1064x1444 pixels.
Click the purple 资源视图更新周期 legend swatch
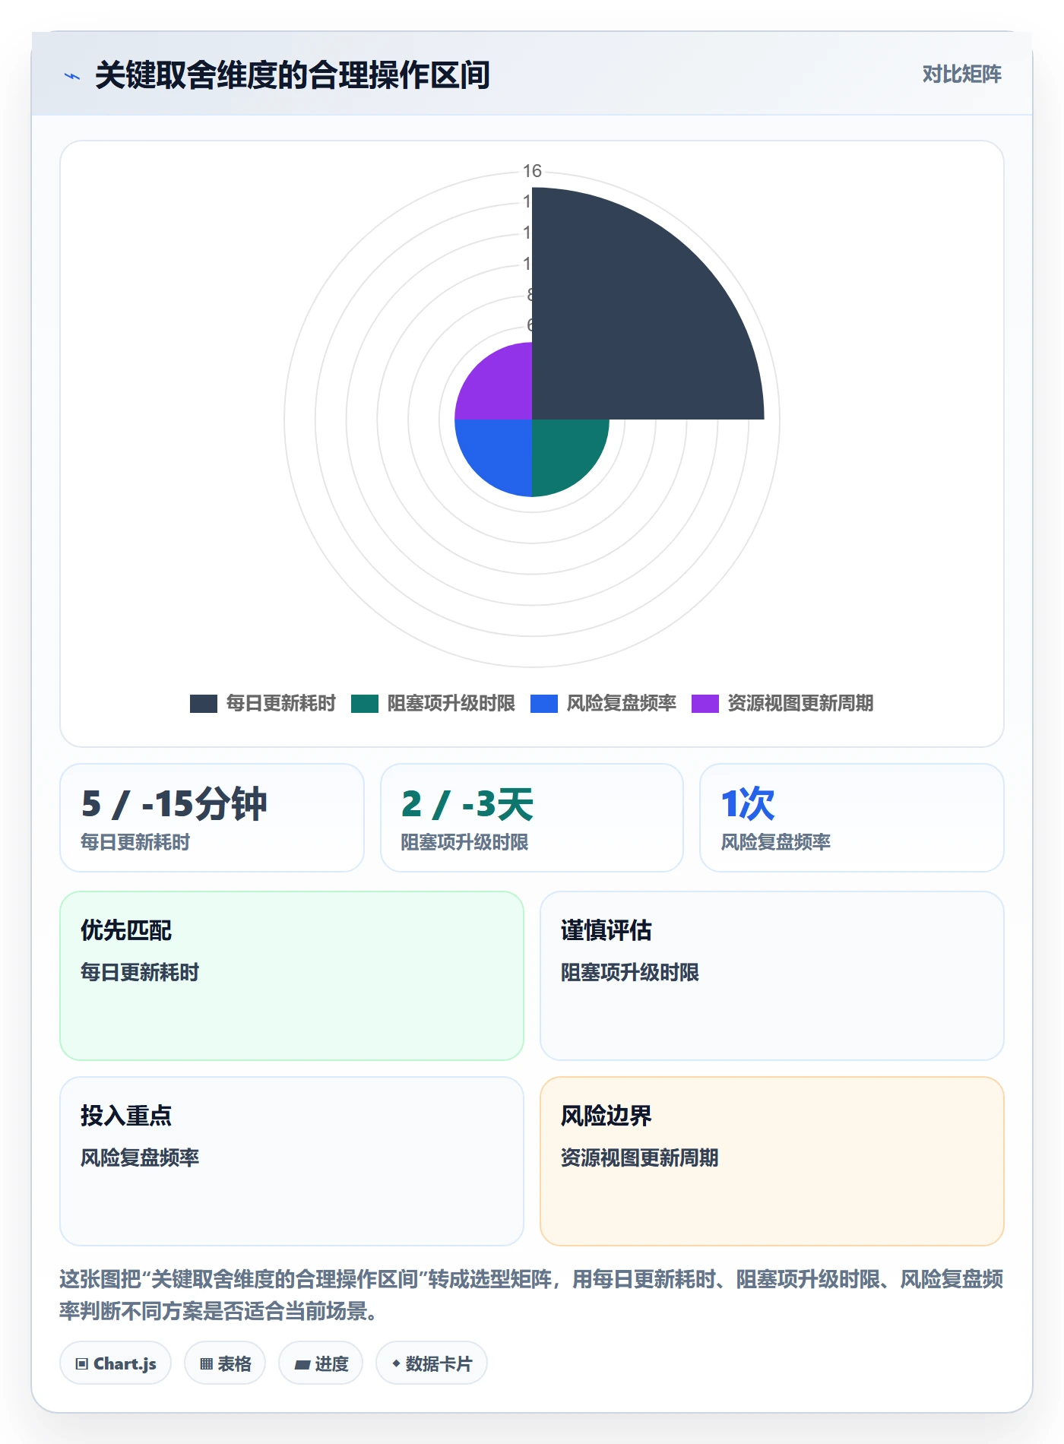[705, 704]
